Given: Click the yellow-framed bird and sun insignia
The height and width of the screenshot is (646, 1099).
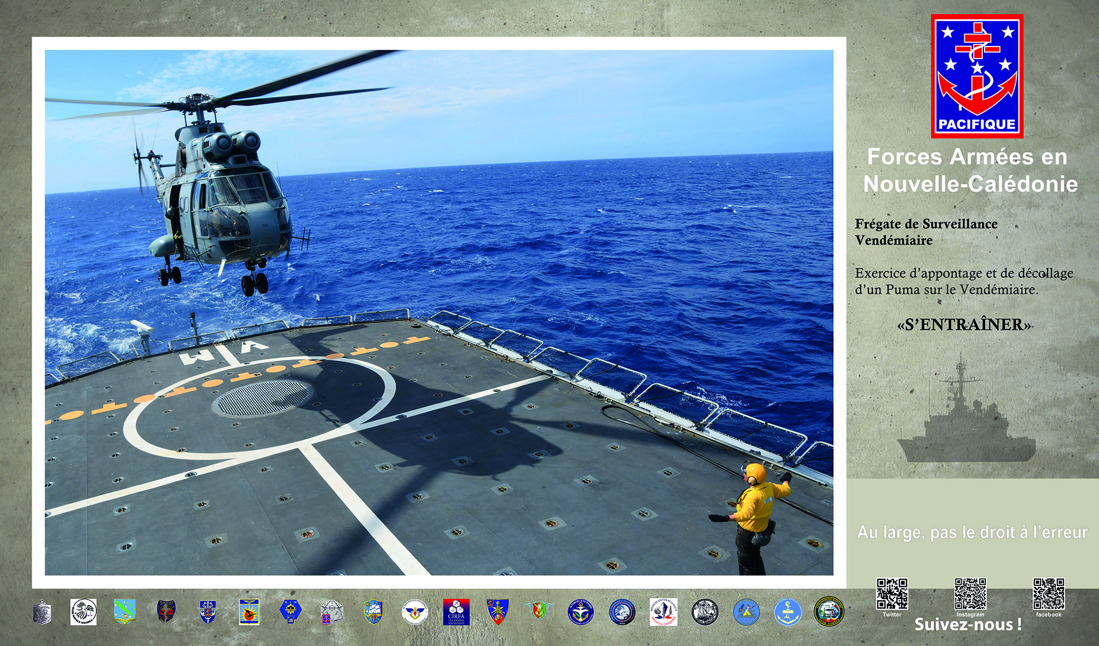Looking at the screenshot, I should 249,612.
